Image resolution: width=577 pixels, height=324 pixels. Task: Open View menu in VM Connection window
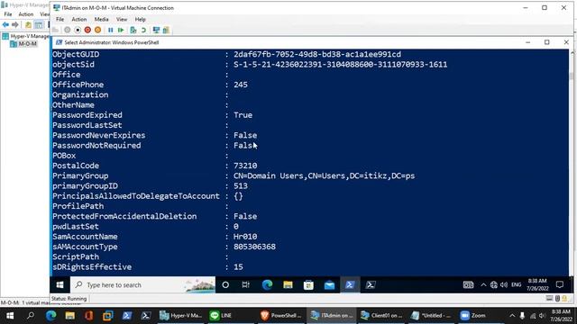(x=122, y=19)
